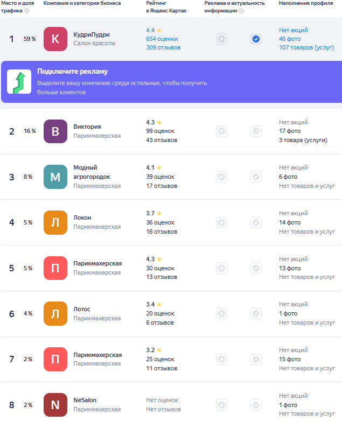342x428 pixels.
Task: Click the 'Наполнение профиля' column header
Action: pyautogui.click(x=306, y=3)
